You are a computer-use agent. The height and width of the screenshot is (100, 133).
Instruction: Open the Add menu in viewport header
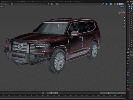1,4
